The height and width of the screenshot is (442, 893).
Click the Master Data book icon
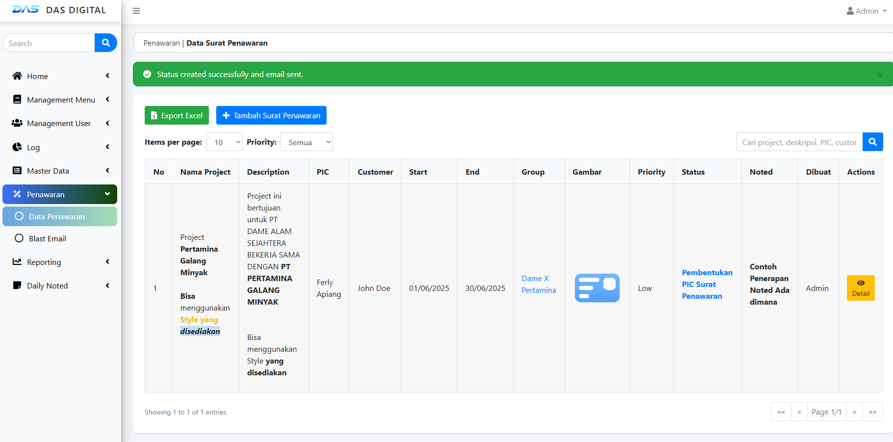point(17,171)
